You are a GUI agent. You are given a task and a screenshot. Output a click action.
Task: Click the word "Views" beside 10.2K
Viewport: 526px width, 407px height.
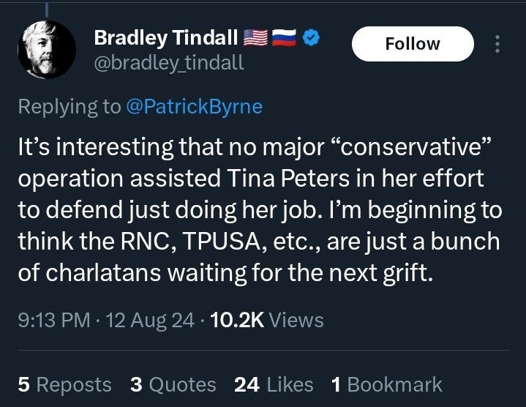point(296,320)
